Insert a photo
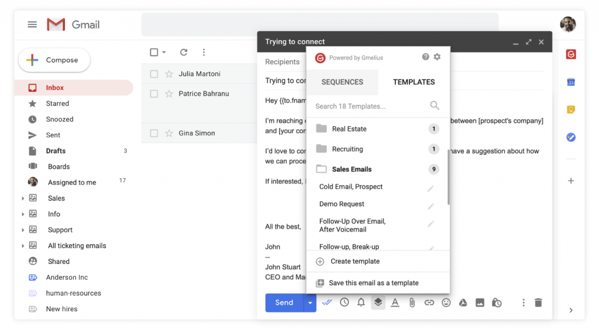Viewport: 599px width, 330px height. (480, 303)
